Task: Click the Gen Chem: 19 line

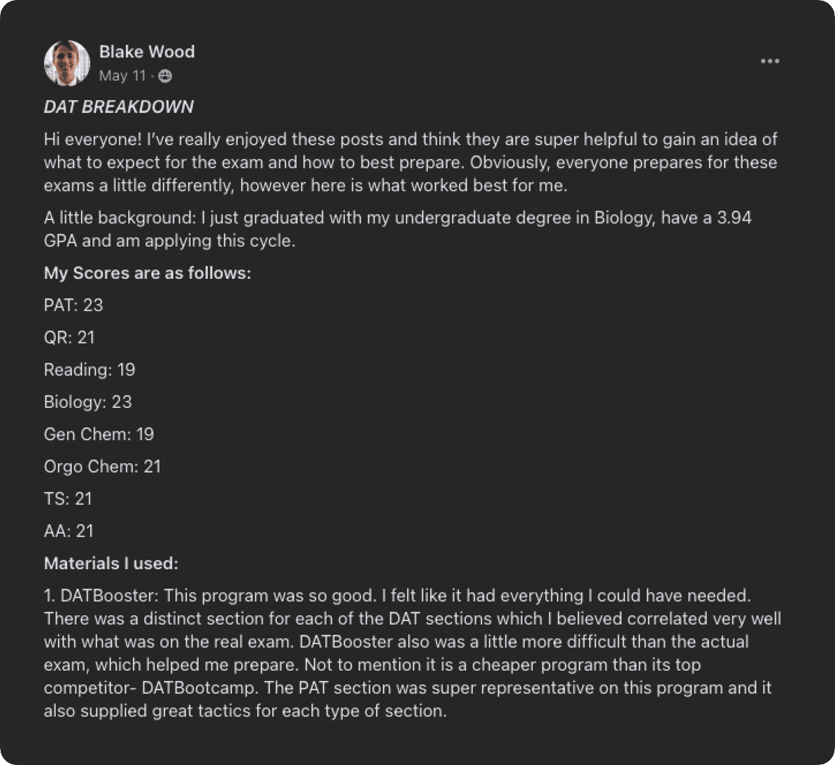Action: click(x=99, y=434)
